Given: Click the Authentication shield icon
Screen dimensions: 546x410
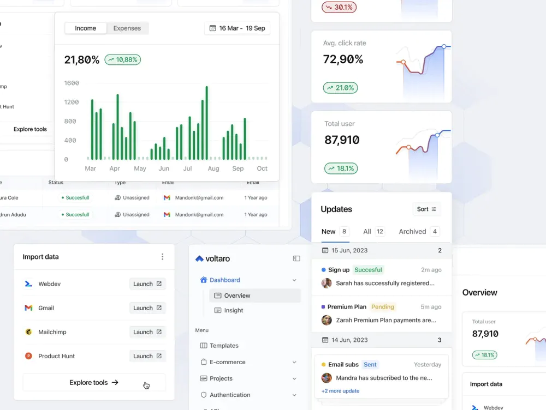Looking at the screenshot, I should [204, 395].
